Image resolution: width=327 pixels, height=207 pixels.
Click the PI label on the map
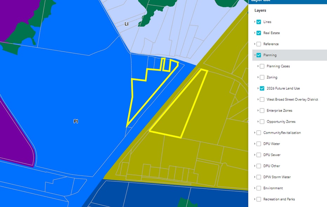click(x=76, y=121)
